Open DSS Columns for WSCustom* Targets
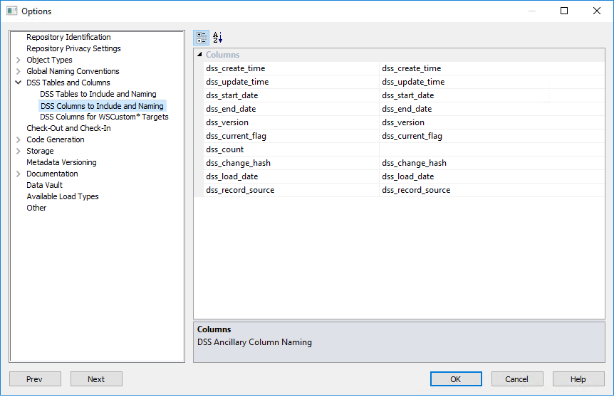 pos(104,117)
